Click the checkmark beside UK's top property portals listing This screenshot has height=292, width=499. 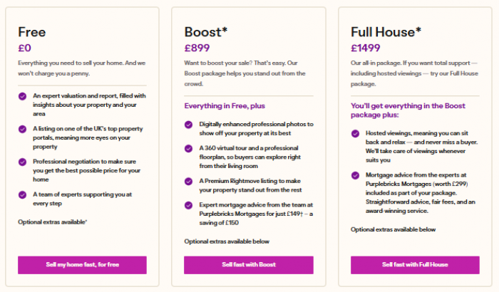[x=22, y=129]
